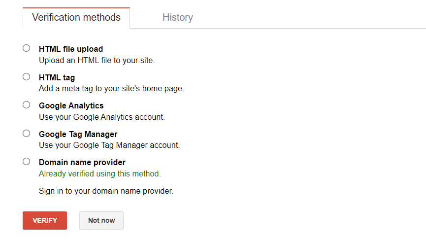The image size is (426, 240).
Task: Switch to the History tab
Action: tap(177, 18)
